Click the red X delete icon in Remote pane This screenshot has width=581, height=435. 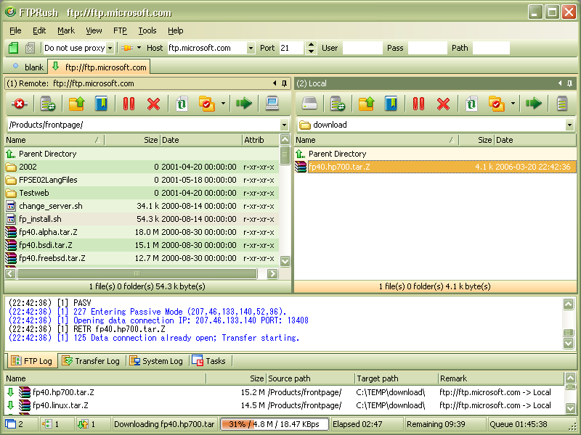pyautogui.click(x=153, y=104)
